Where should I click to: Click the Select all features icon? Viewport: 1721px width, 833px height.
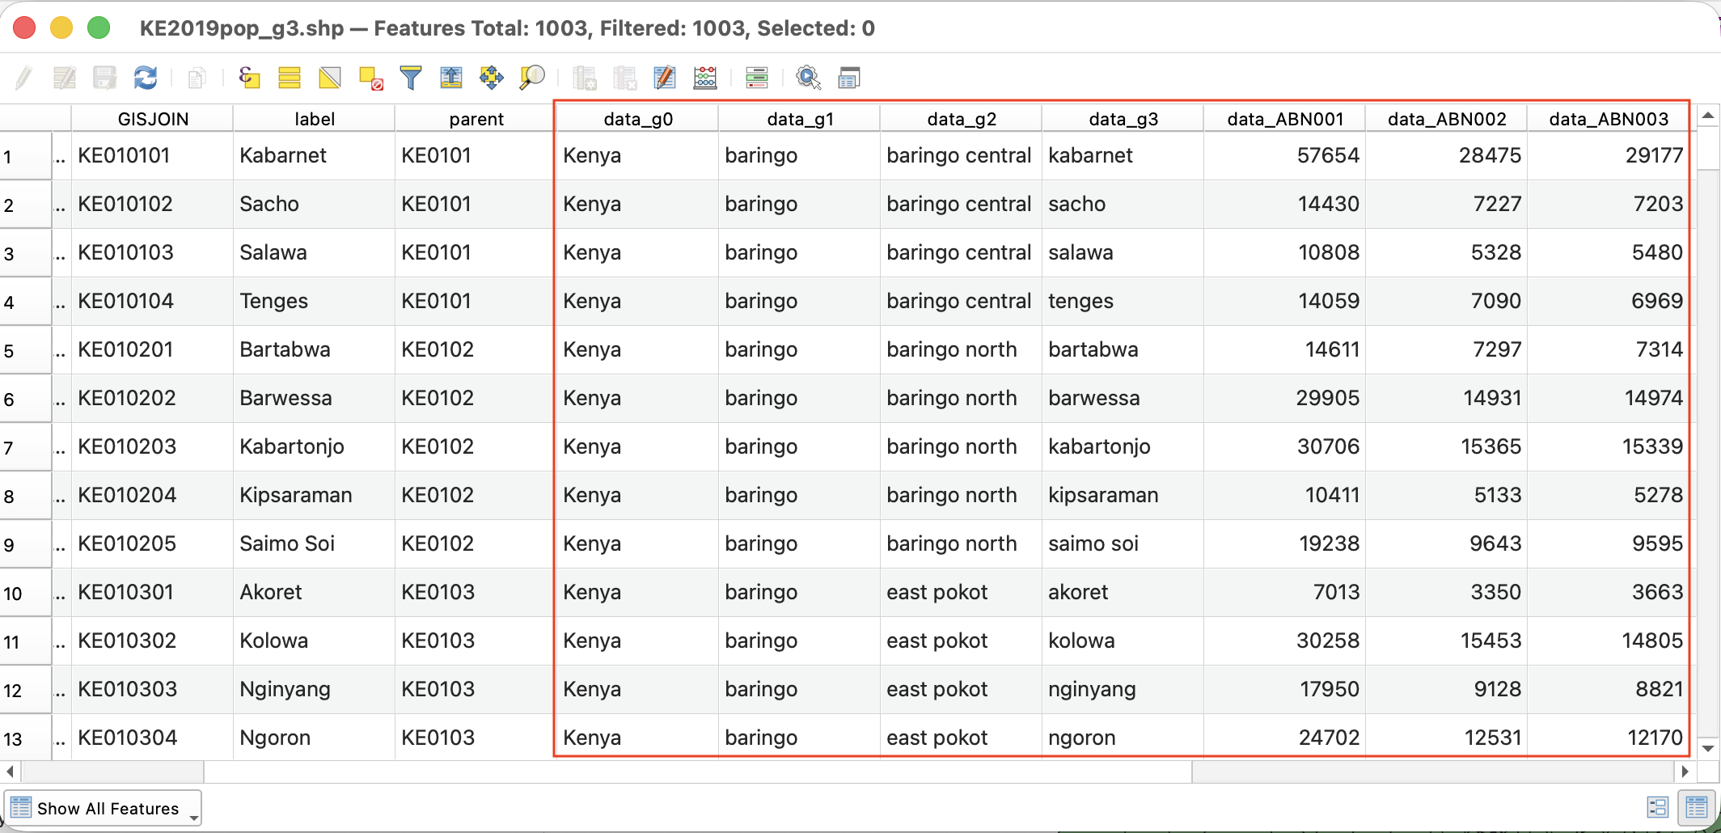click(290, 78)
